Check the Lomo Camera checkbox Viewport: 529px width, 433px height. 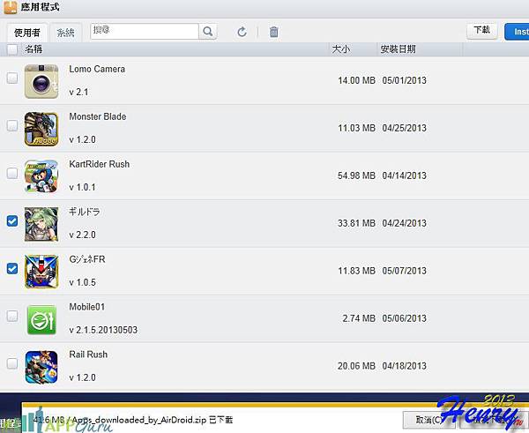tap(12, 78)
